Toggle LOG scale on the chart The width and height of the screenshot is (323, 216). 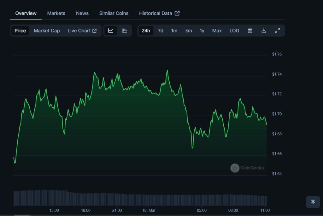point(234,31)
